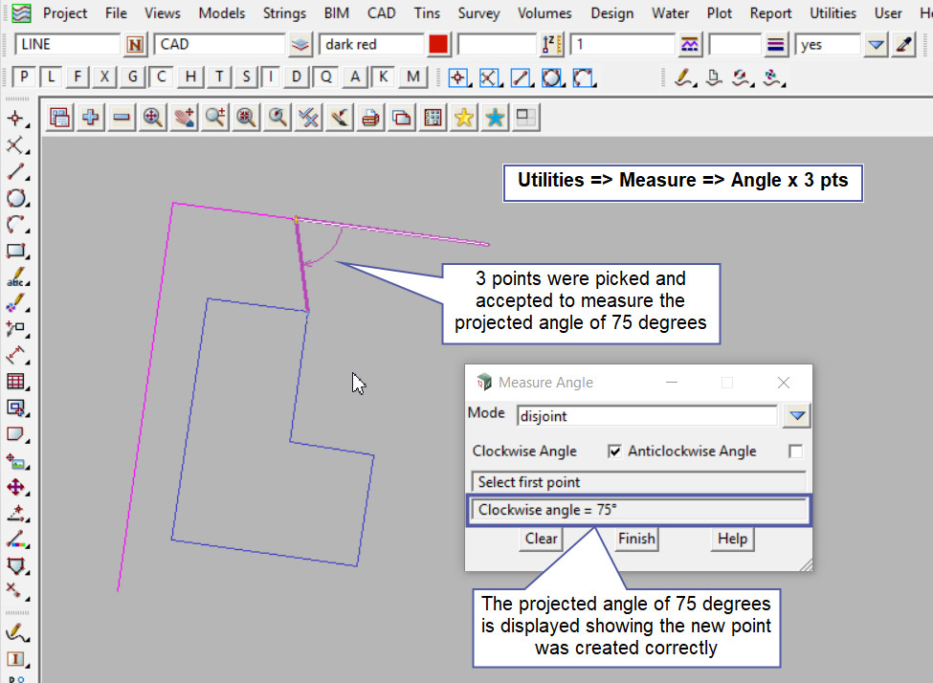Select the circle tool in left toolbar
Image resolution: width=933 pixels, height=683 pixels.
[x=15, y=199]
